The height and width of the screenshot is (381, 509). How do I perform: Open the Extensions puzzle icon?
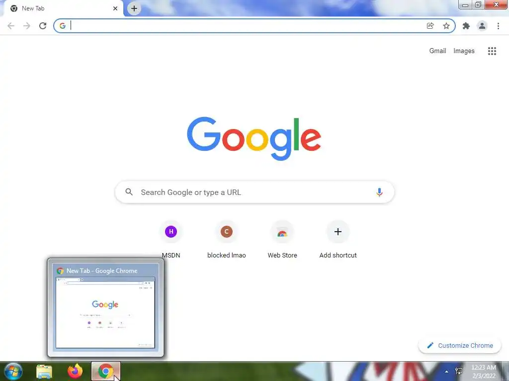tap(466, 26)
